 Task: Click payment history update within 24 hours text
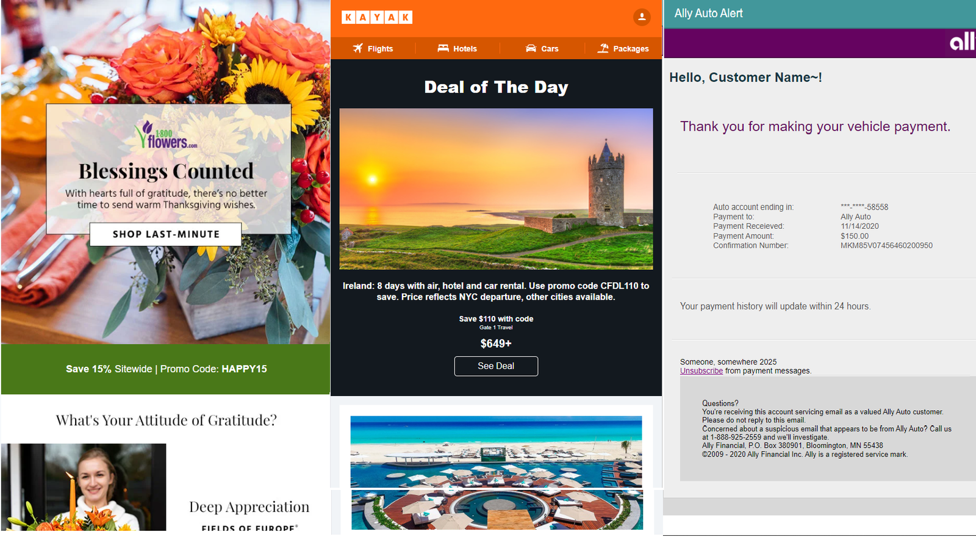click(775, 306)
